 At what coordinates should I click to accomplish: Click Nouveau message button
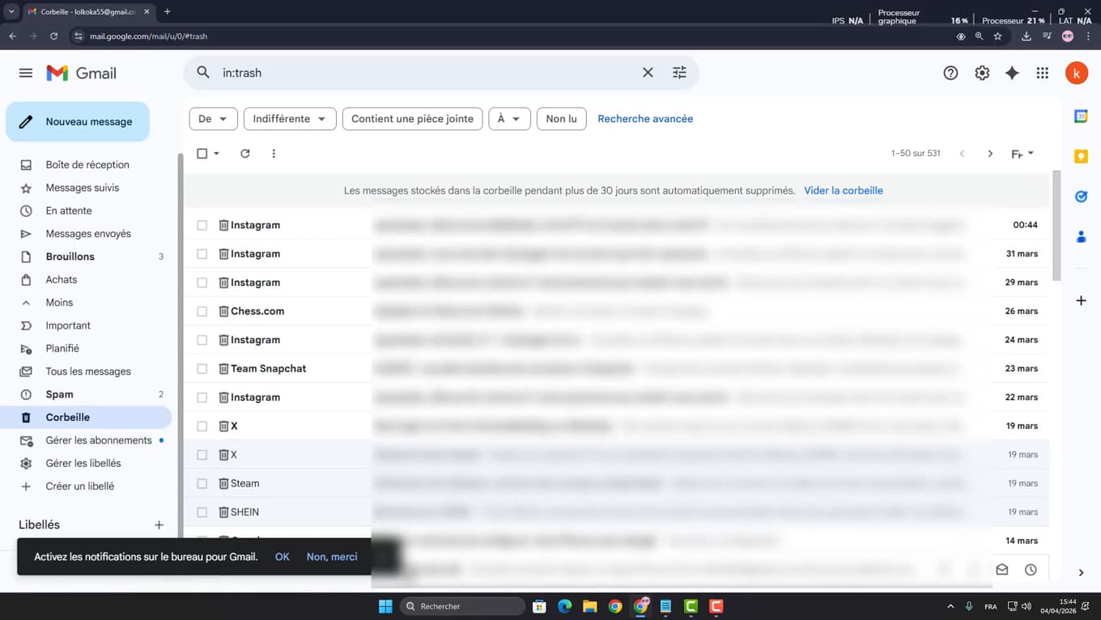pyautogui.click(x=78, y=121)
